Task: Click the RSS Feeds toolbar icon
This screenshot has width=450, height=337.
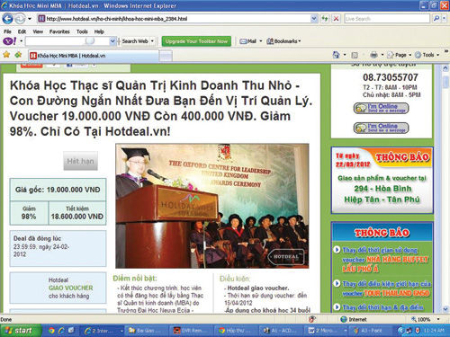Action: [x=355, y=55]
